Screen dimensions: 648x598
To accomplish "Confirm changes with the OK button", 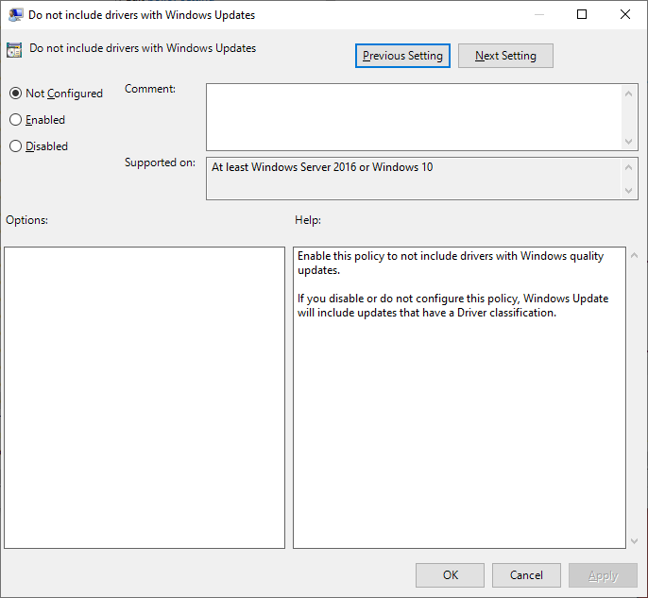I will point(451,575).
